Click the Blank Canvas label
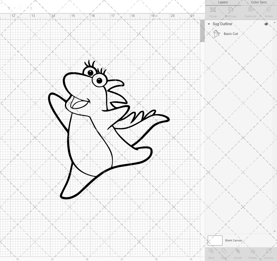 click(233, 241)
